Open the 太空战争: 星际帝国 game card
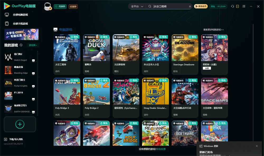The image size is (264, 156). point(214,98)
